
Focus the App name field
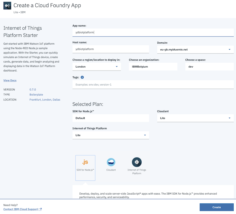[153, 32]
